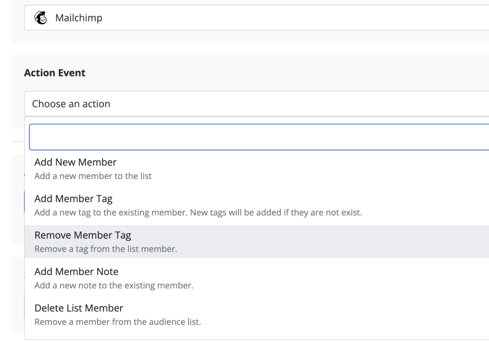Screen dimensions: 489x341
Task: Click 'Remove a member from the audience list'
Action: tap(118, 322)
